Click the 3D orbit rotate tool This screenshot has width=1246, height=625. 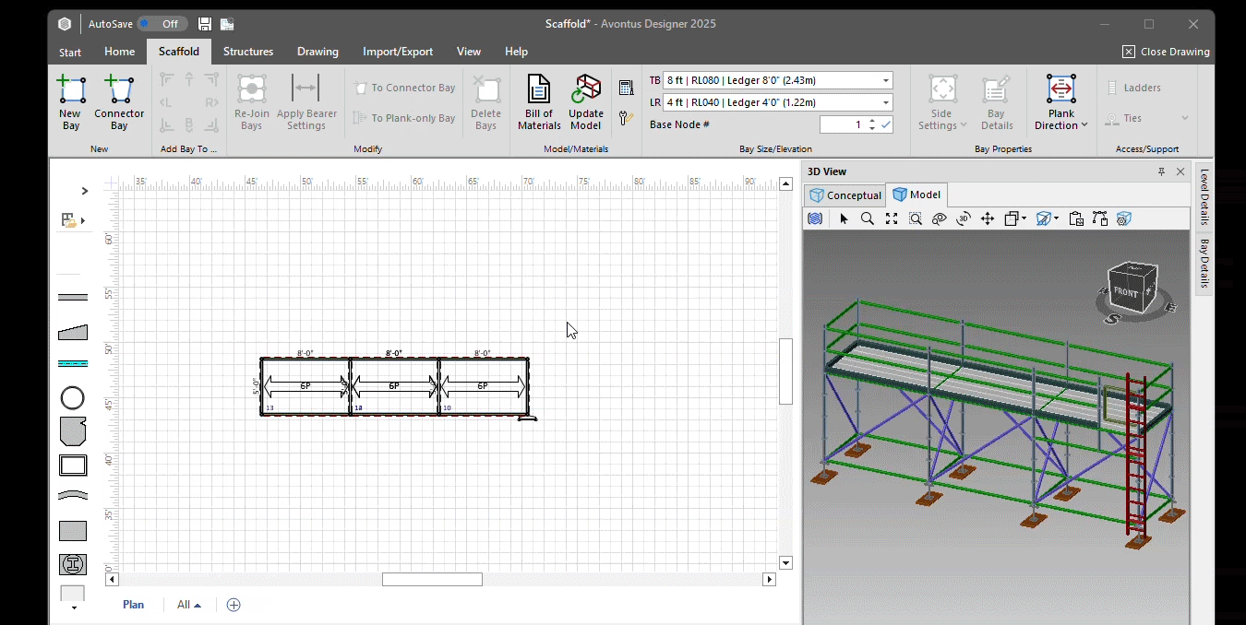pyautogui.click(x=963, y=218)
